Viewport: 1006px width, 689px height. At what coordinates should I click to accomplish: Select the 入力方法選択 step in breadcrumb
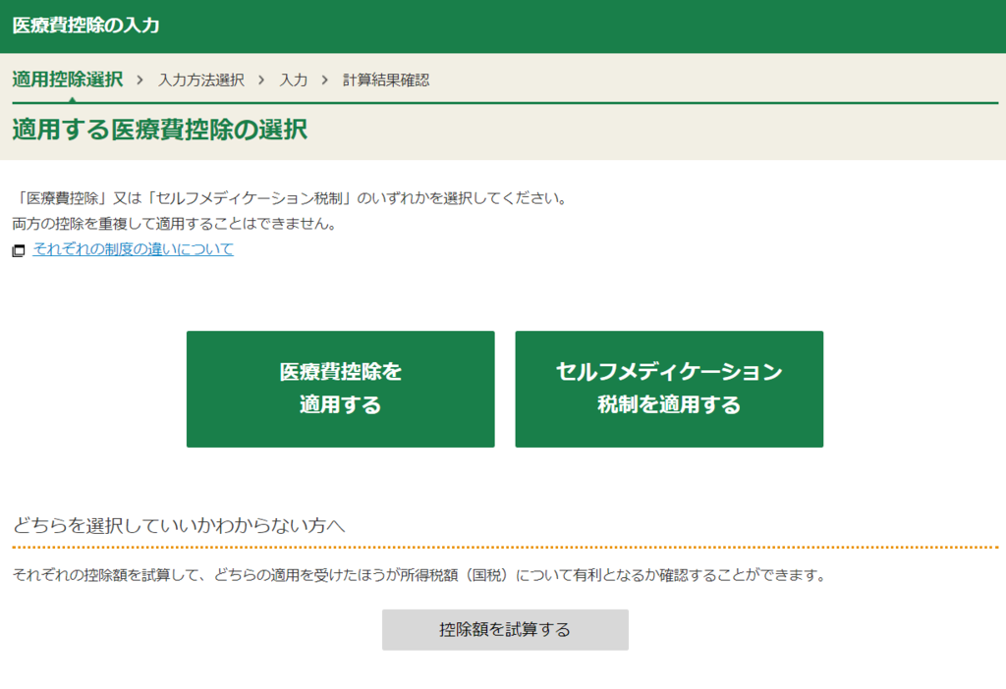click(x=200, y=80)
